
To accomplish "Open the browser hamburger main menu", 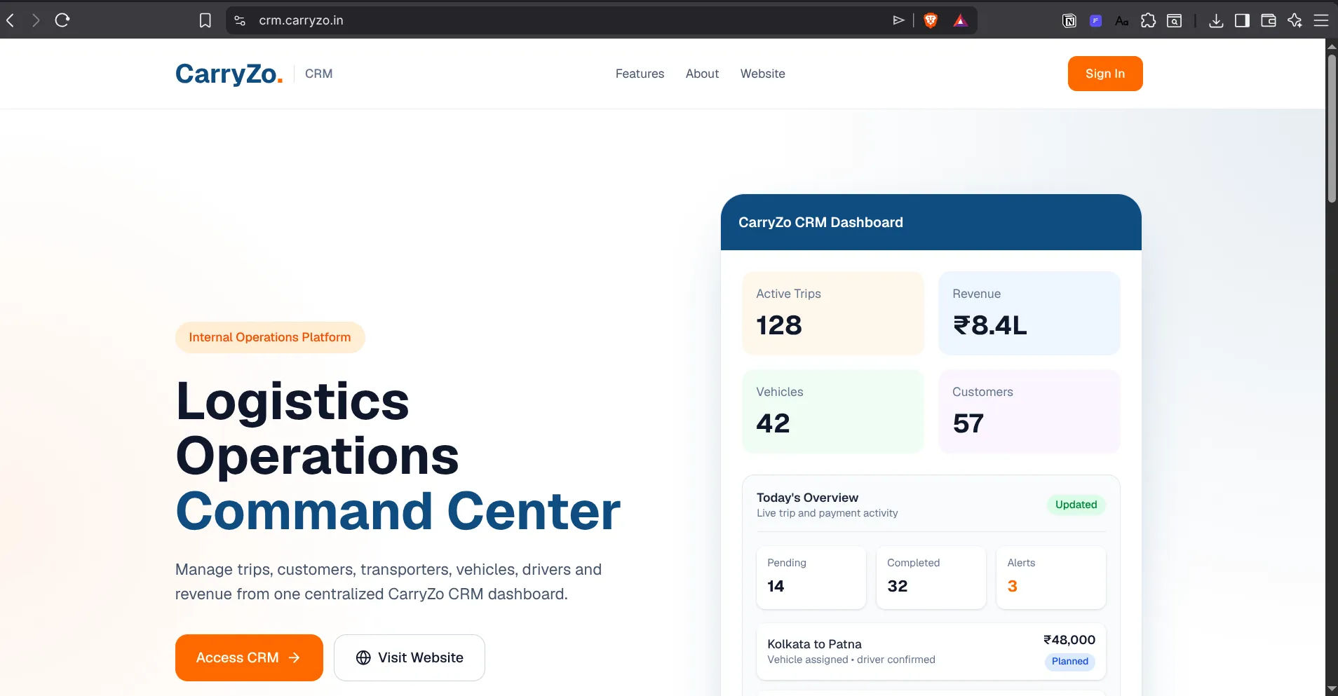I will pyautogui.click(x=1321, y=20).
